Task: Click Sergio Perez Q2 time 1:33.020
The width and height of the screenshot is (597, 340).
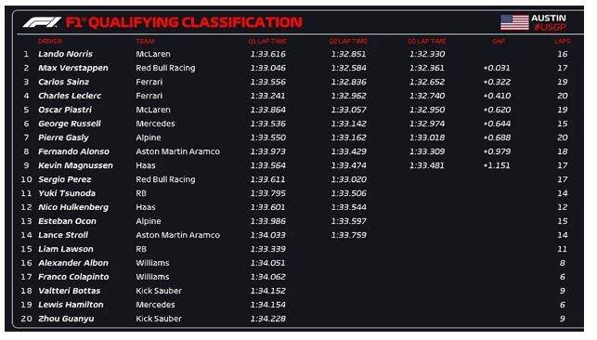Action: point(348,179)
